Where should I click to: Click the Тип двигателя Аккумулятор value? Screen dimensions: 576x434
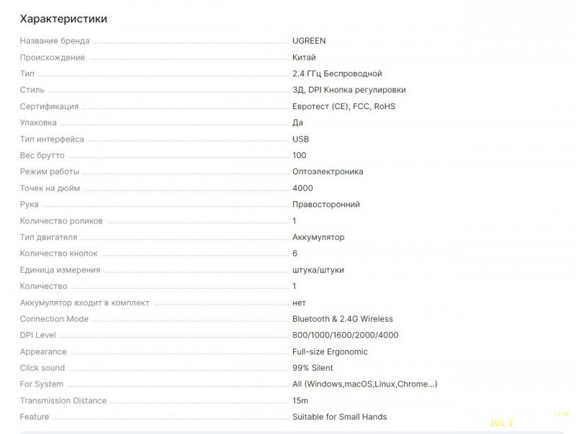tap(318, 237)
